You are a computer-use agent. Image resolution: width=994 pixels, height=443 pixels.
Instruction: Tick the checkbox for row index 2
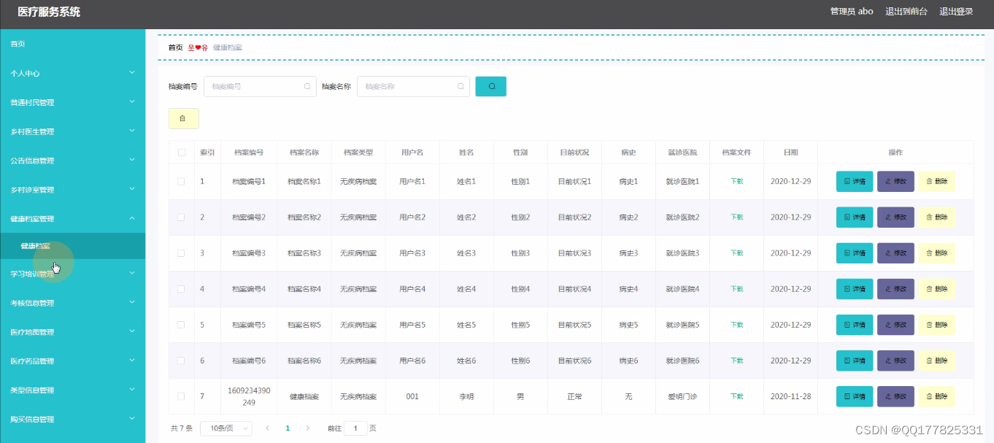point(181,217)
